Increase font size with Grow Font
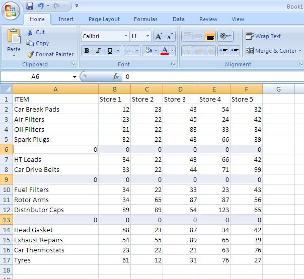Screen dimensions: 304x279 [159, 36]
